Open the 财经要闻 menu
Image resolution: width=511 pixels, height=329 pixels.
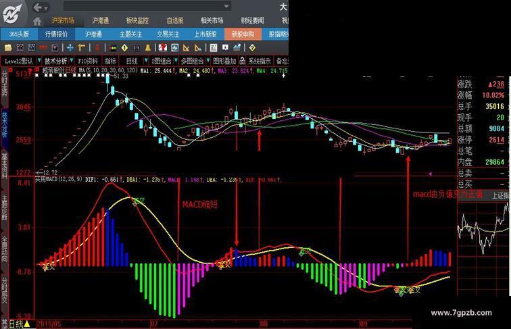[x=252, y=20]
